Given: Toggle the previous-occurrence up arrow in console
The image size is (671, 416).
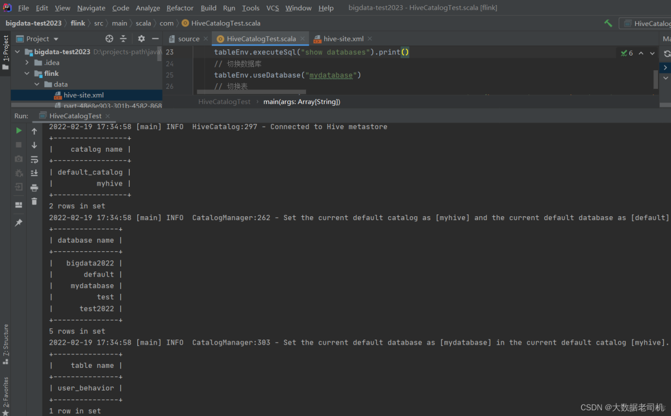Looking at the screenshot, I should pyautogui.click(x=34, y=131).
